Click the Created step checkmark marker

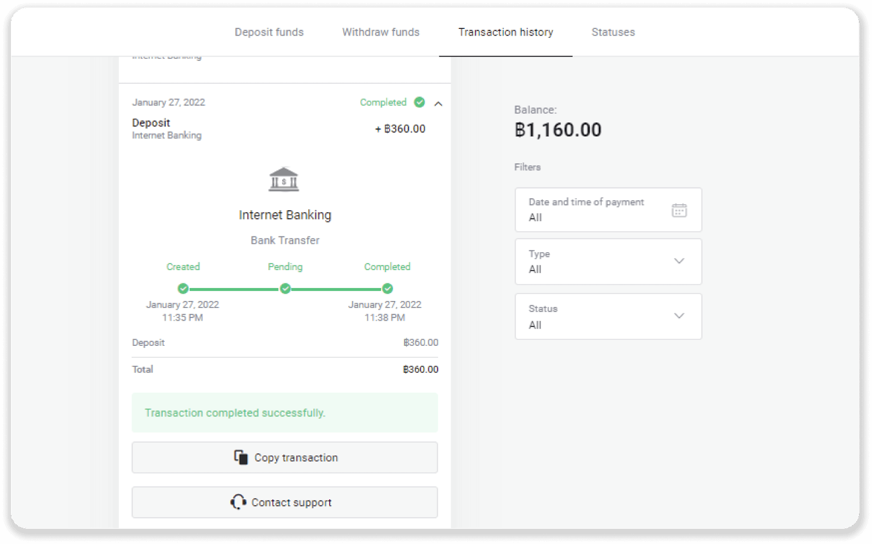tap(183, 289)
